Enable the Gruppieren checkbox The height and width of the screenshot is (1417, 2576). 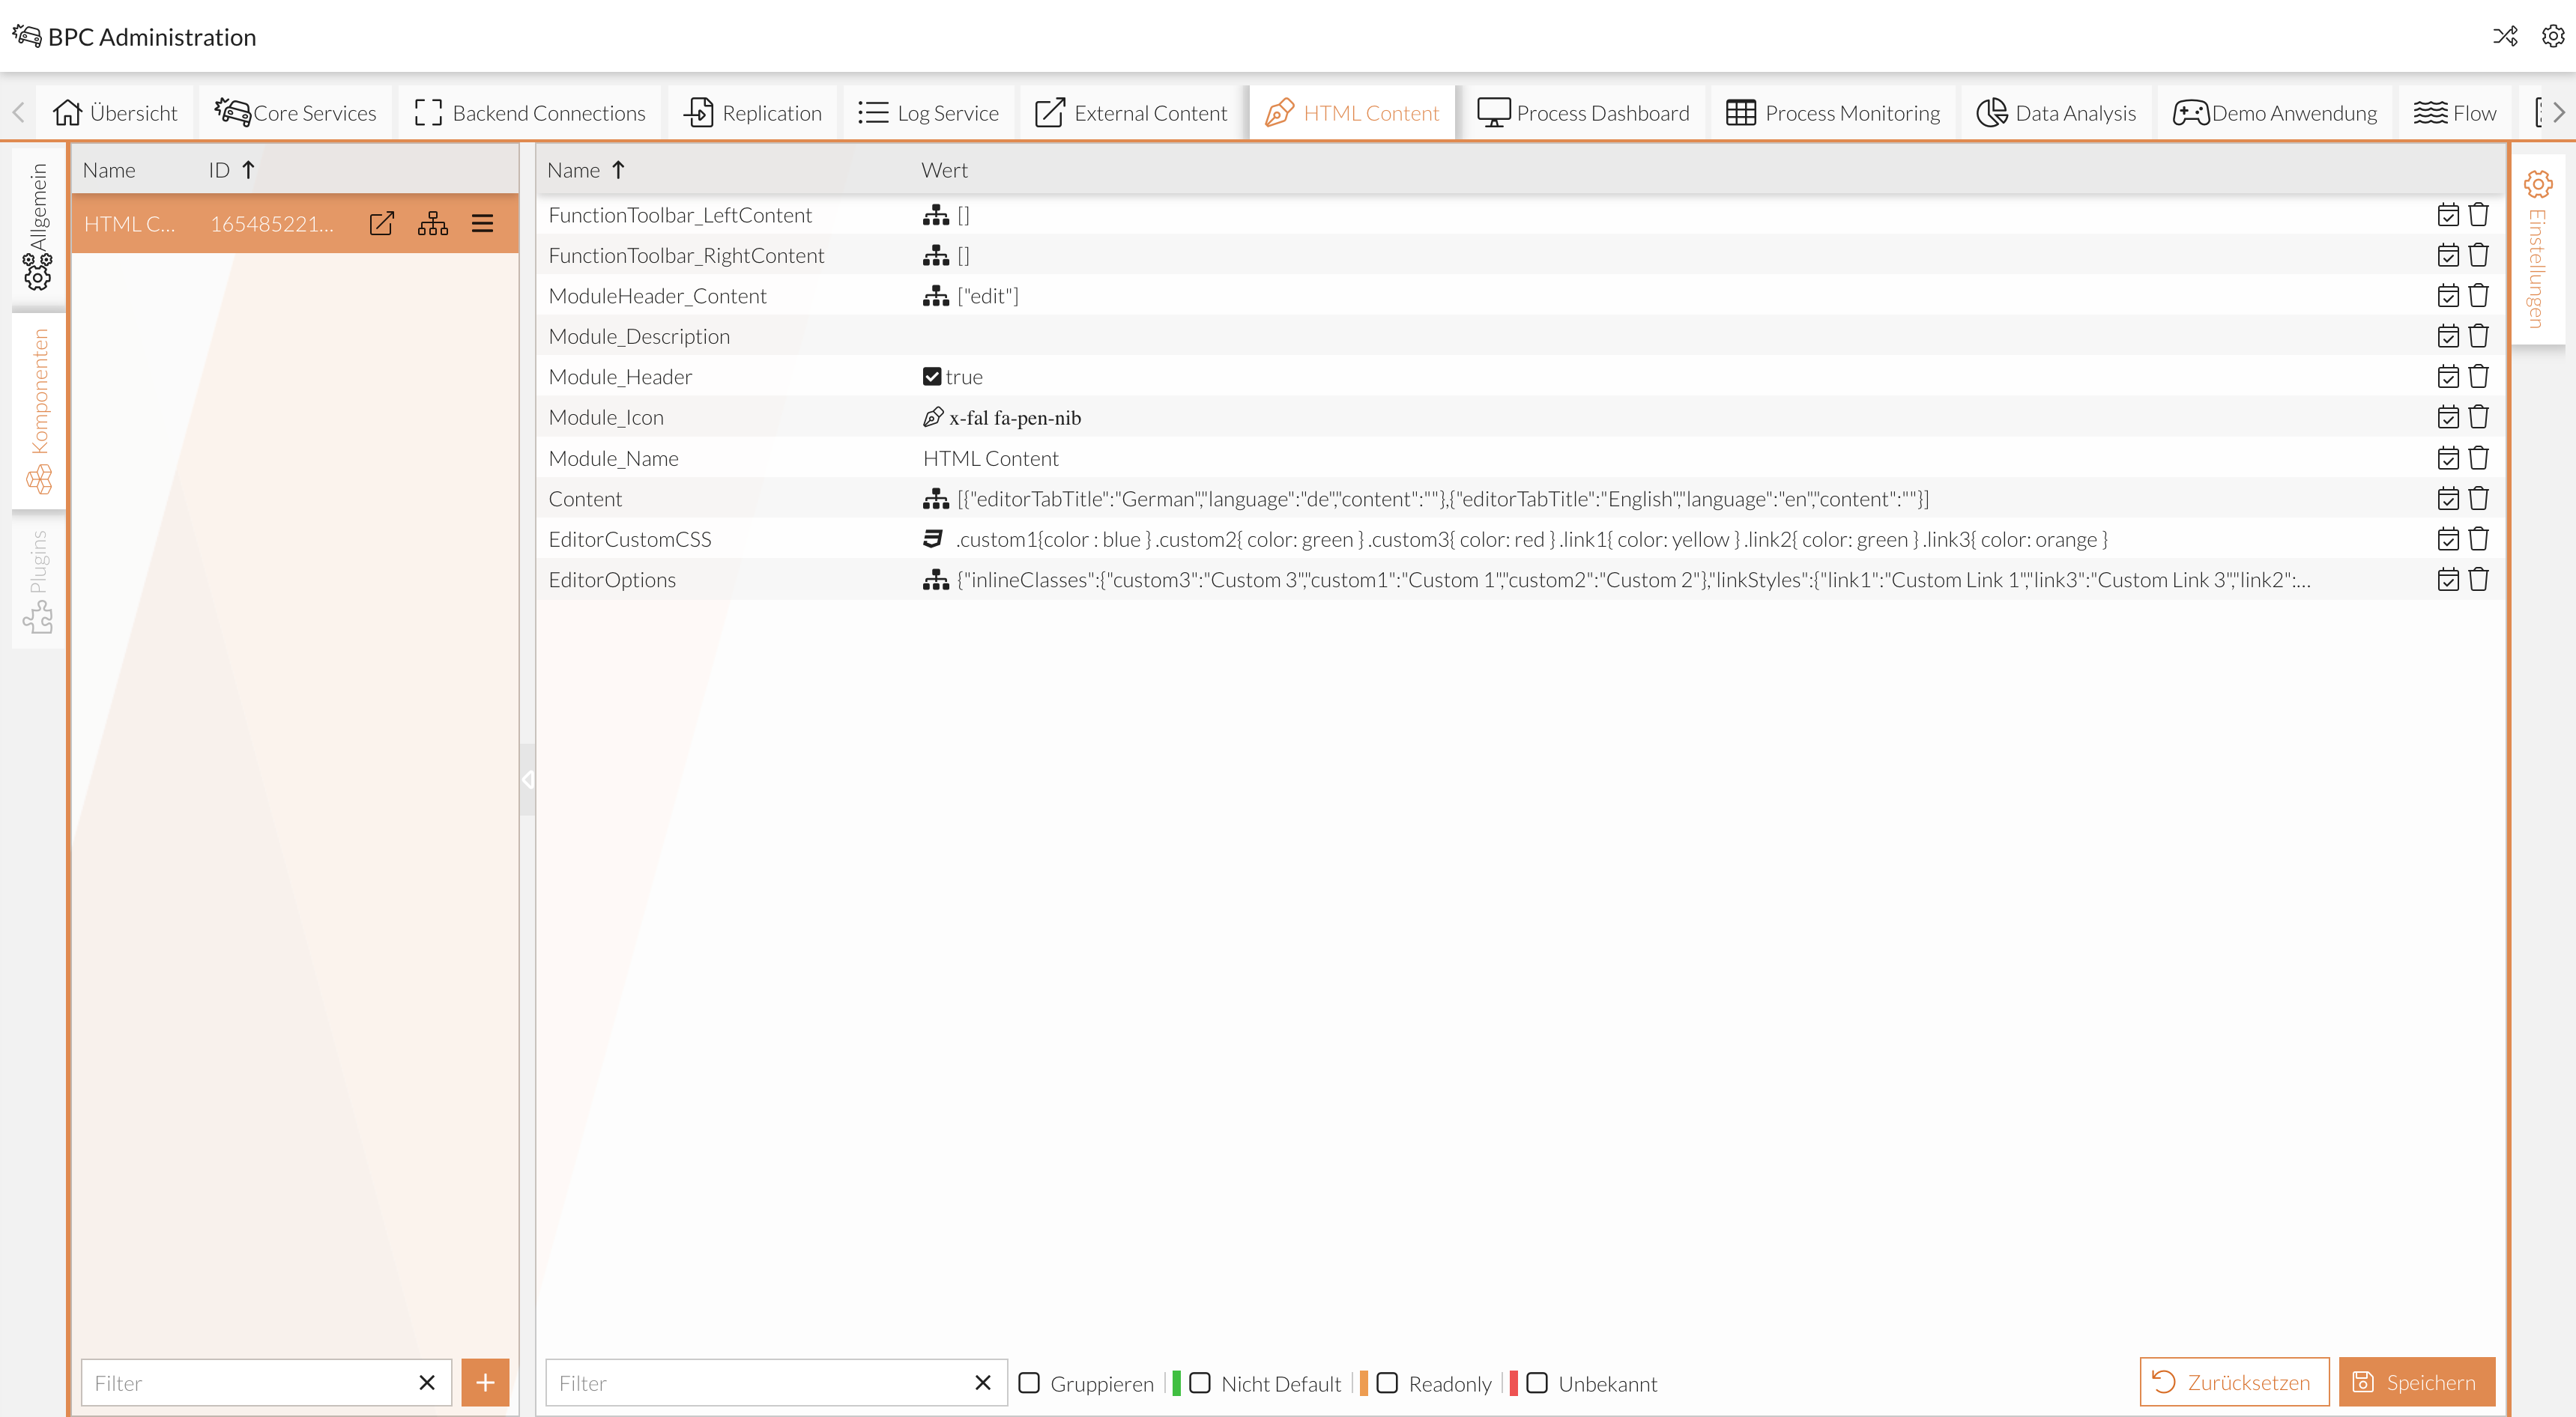coord(1031,1383)
